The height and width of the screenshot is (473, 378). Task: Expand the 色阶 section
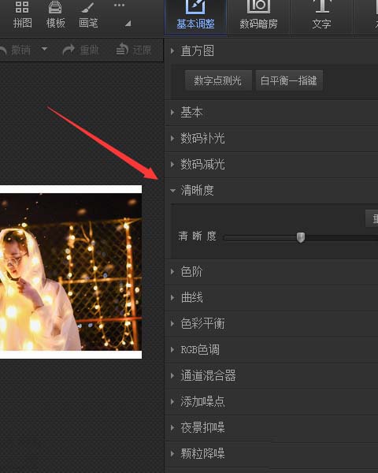coord(271,271)
